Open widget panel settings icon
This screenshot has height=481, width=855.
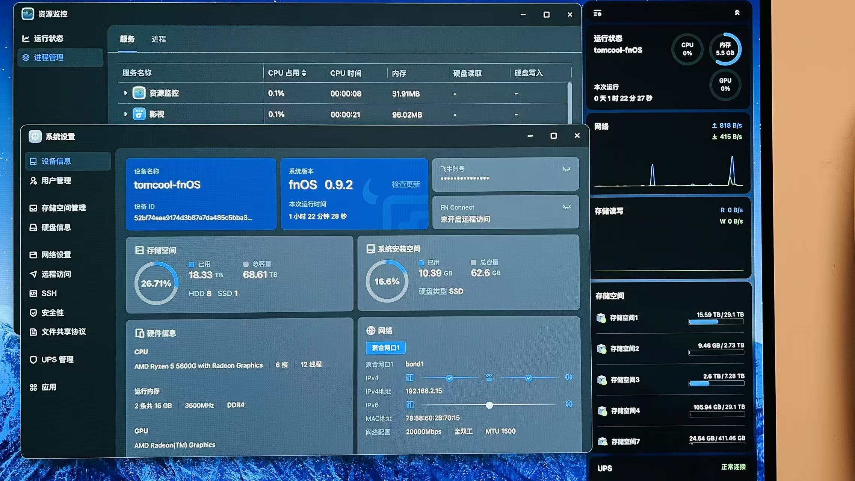pos(597,13)
